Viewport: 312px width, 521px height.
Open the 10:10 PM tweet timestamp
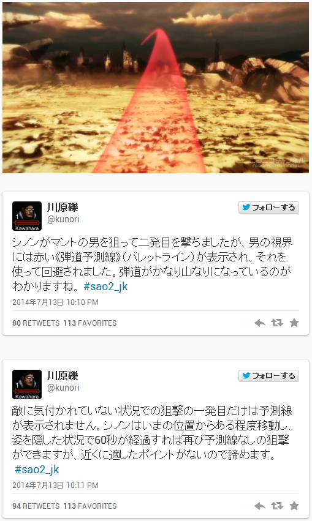click(55, 302)
